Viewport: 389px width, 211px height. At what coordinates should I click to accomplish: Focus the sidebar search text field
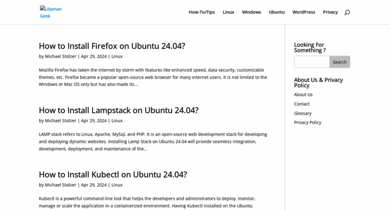click(x=312, y=62)
